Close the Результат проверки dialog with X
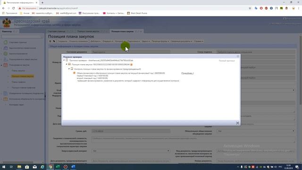The width and height of the screenshot is (302, 170). (x=237, y=123)
